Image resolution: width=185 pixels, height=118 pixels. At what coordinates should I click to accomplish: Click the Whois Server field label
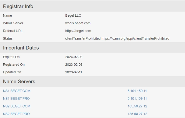click(x=13, y=23)
